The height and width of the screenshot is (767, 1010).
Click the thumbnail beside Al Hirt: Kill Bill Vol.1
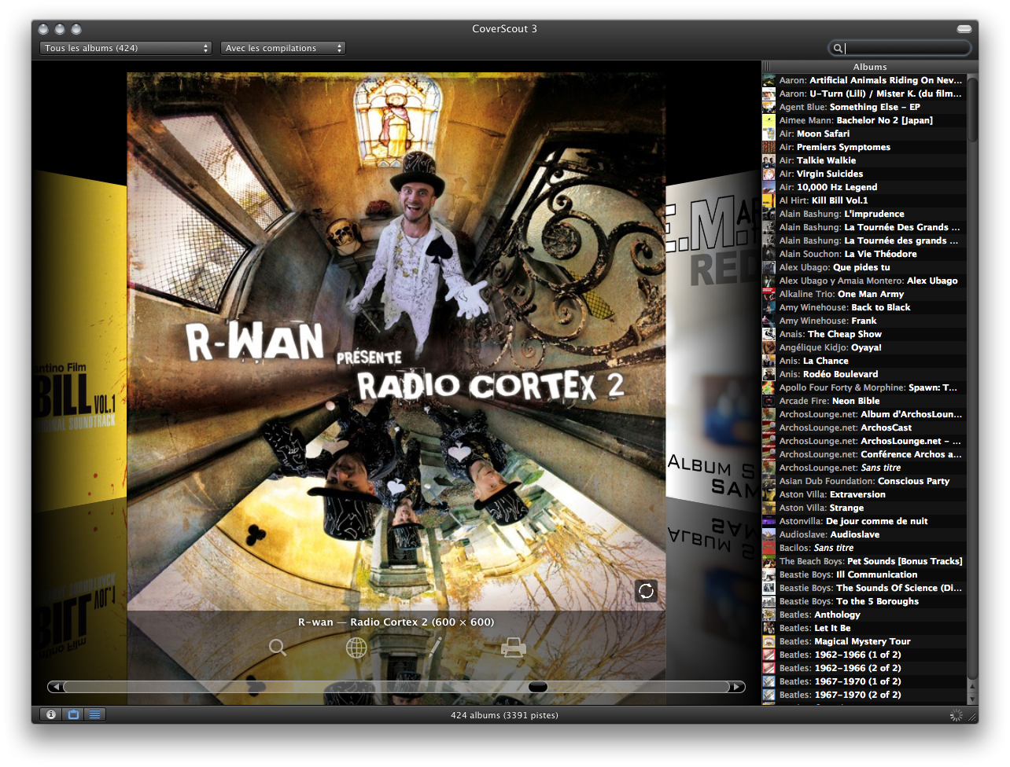pyautogui.click(x=769, y=200)
